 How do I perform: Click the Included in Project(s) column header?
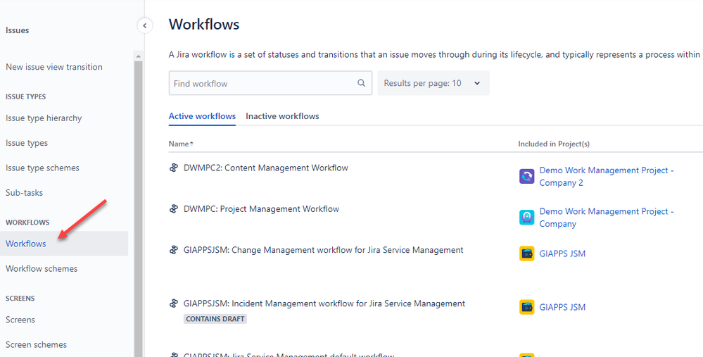554,144
